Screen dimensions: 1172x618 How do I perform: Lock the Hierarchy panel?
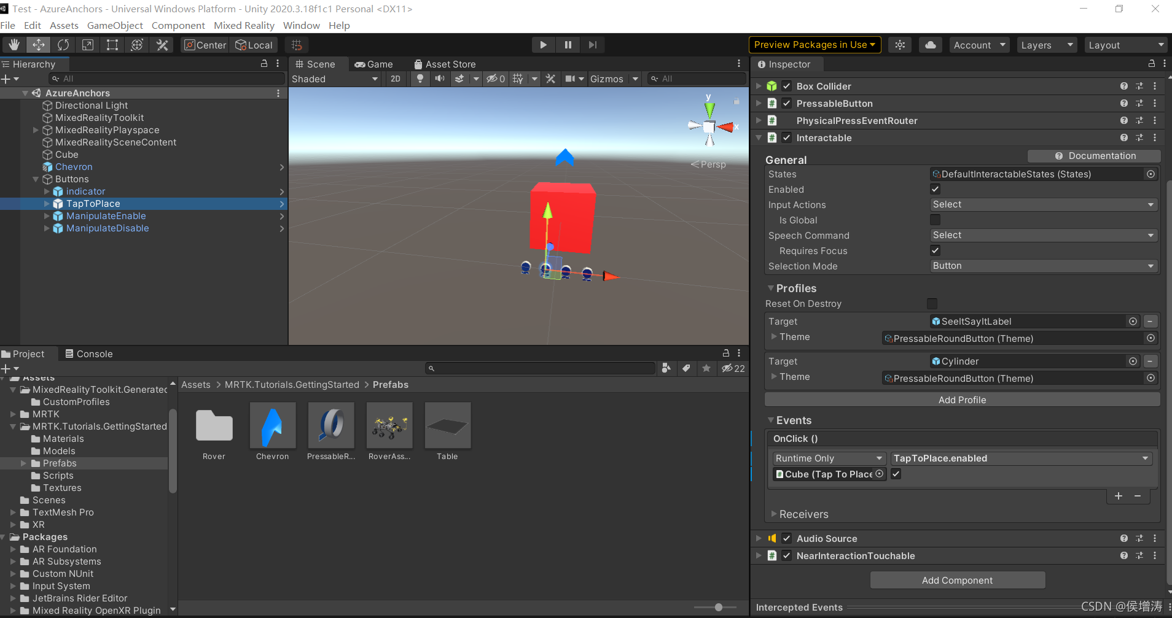point(264,64)
